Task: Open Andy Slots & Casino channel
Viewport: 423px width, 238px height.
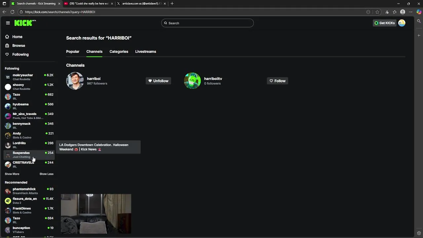Action: tap(29, 135)
